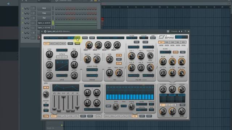Image resolution: width=232 pixels, height=130 pixels.
Task: Open plugin options arrow beside gear
Action: point(42,31)
